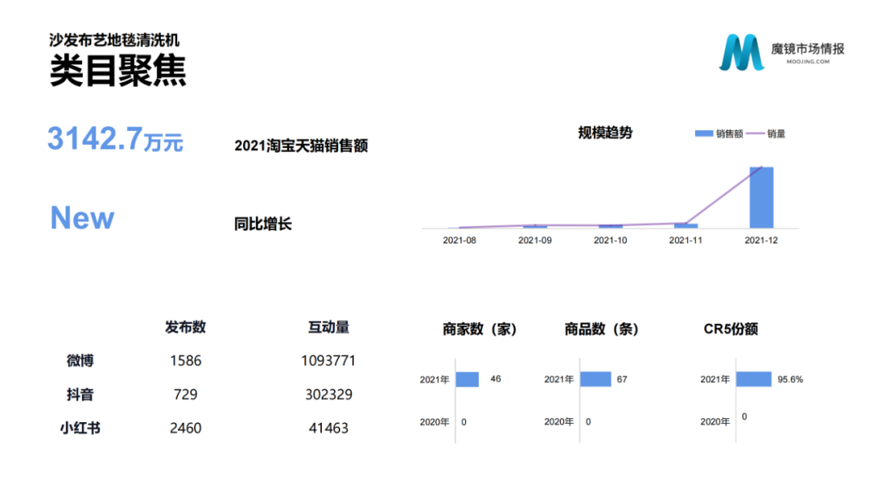The height and width of the screenshot is (488, 869).
Task: Click the 2020年 label in 商品数 chart
Action: pos(558,421)
